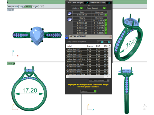Click the Total Gem Count value field

[109, 3]
